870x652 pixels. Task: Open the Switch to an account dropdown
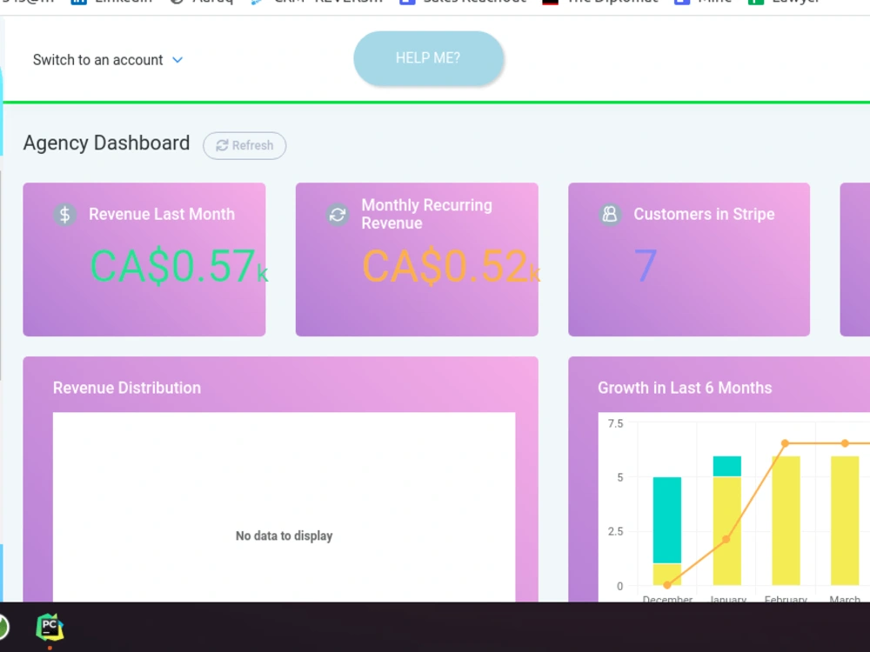point(108,60)
